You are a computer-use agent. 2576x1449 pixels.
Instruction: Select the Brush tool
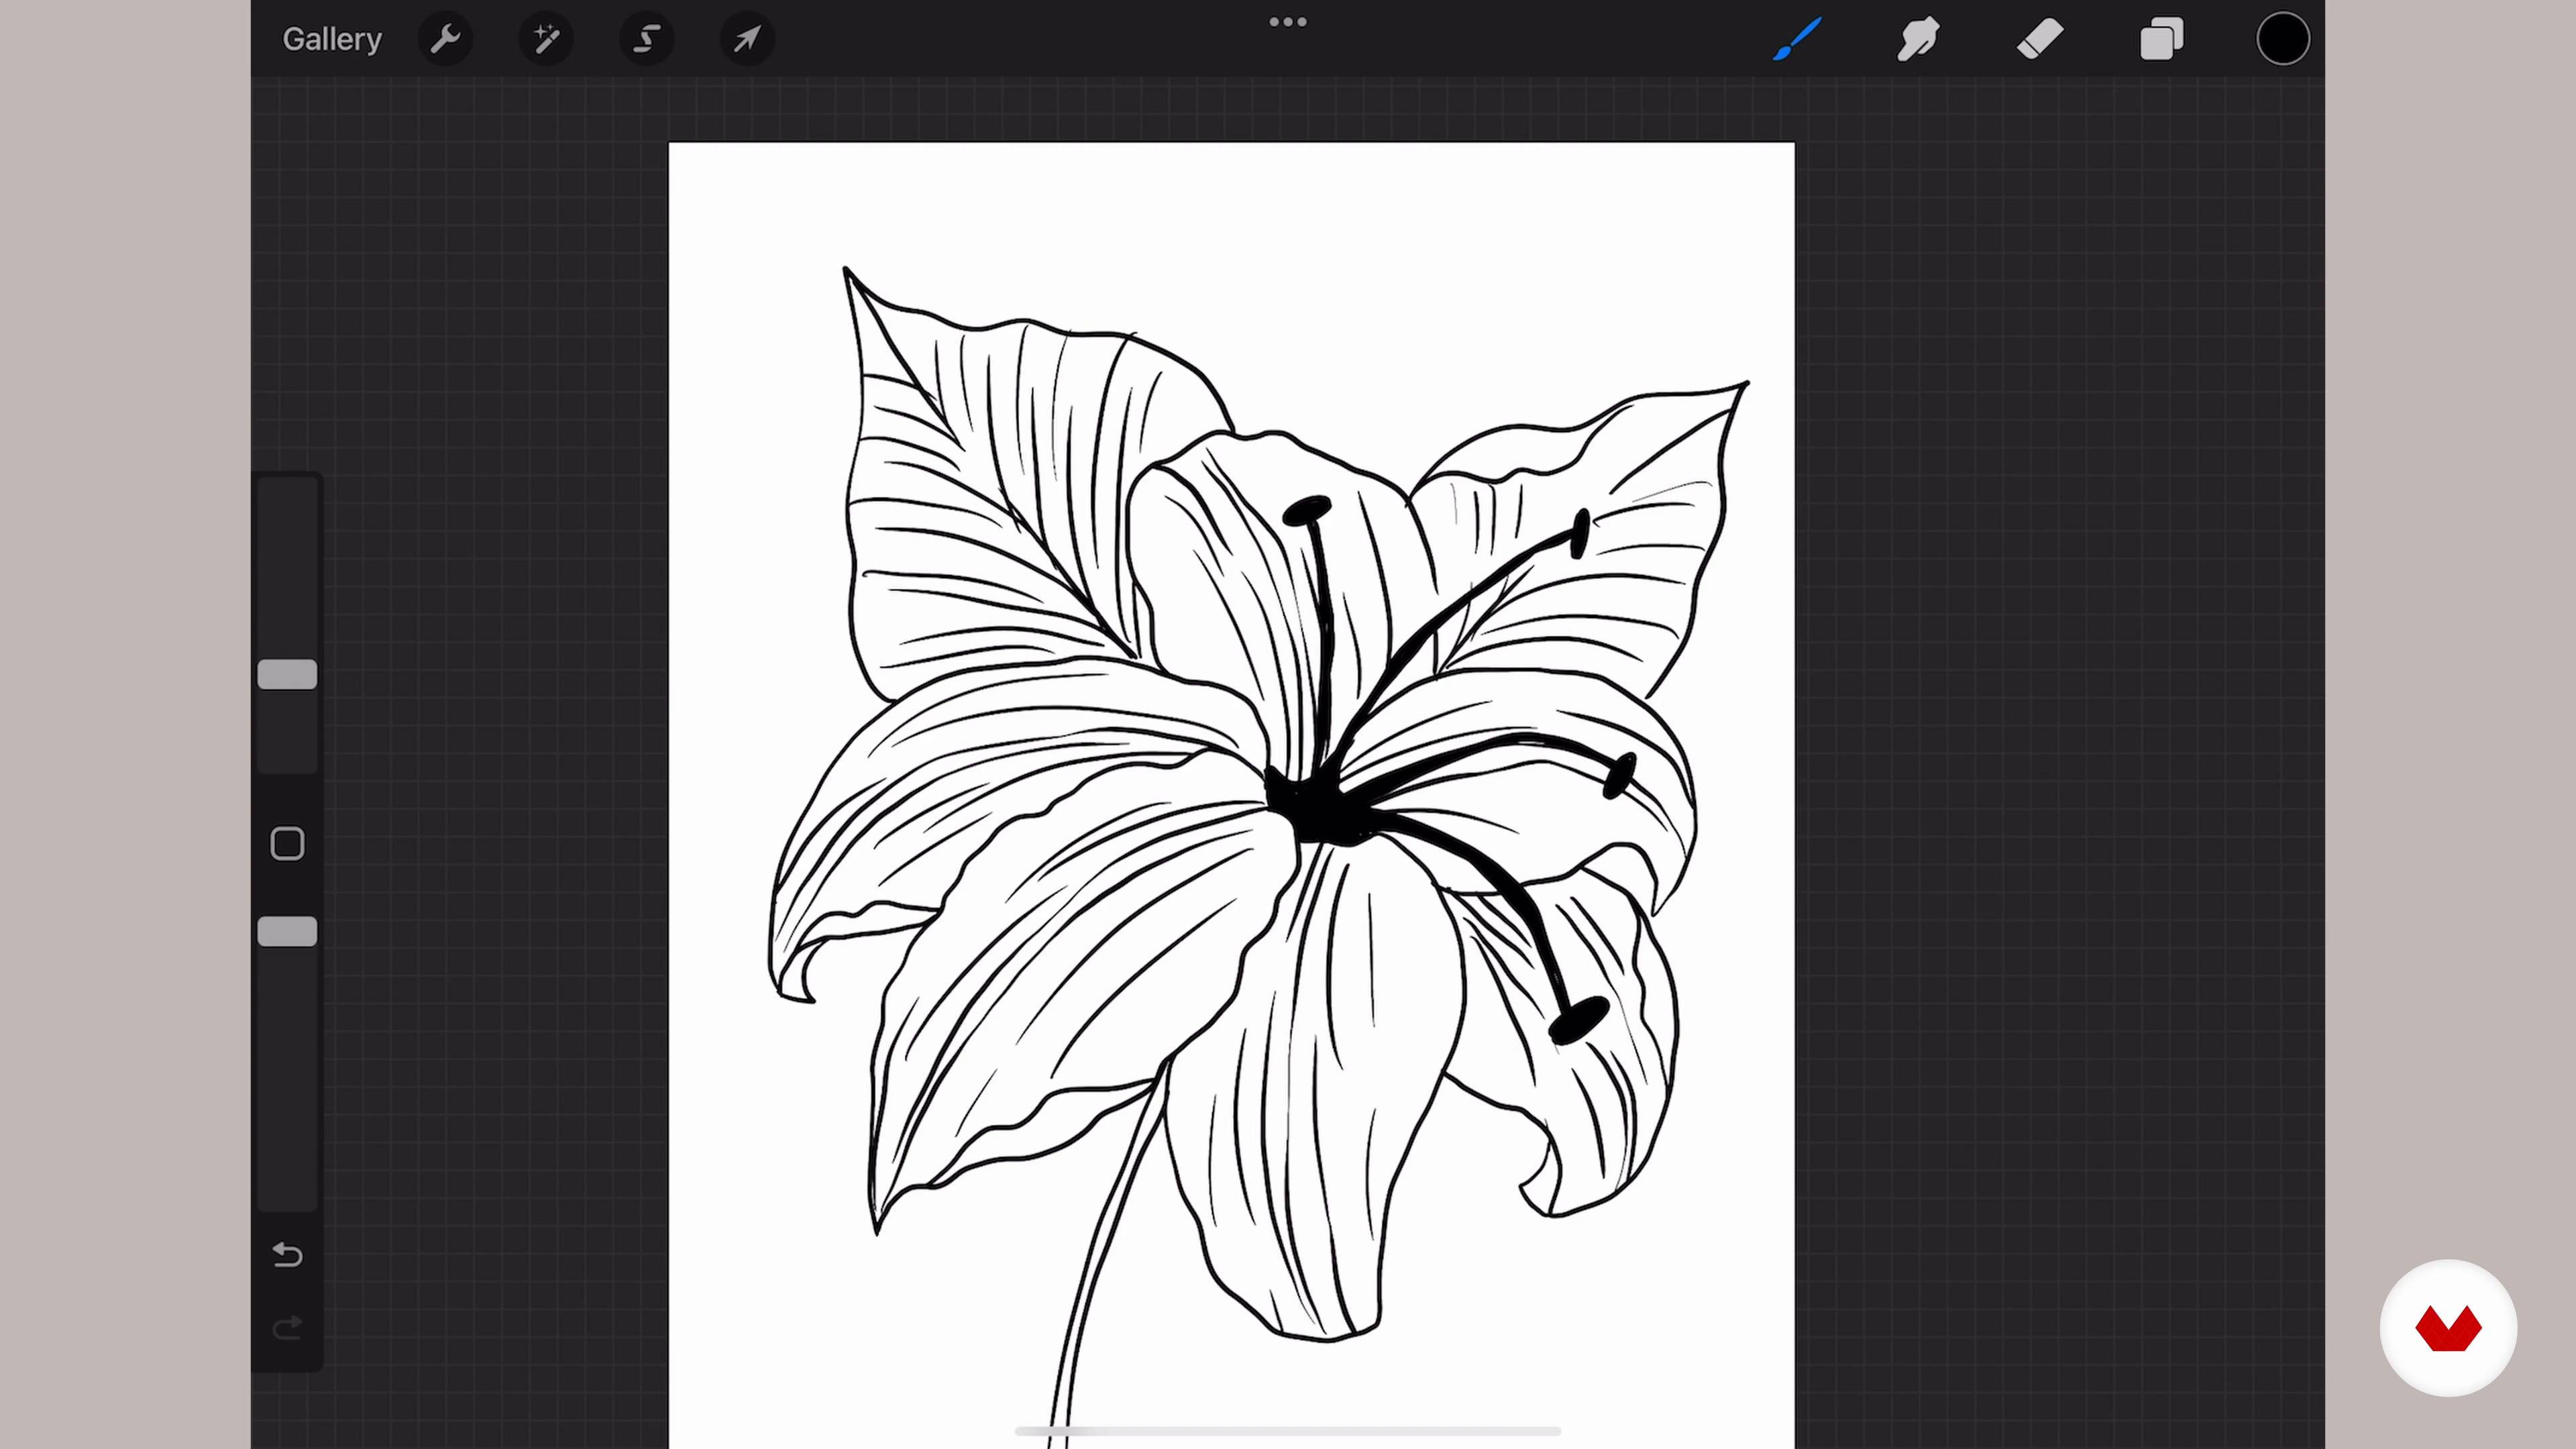click(x=1797, y=39)
